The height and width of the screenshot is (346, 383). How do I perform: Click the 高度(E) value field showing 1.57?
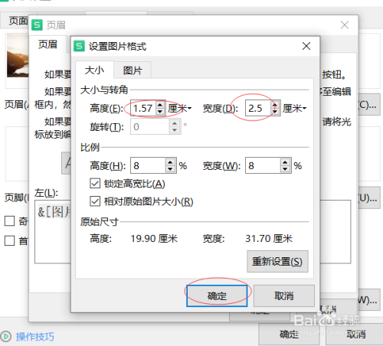[143, 108]
